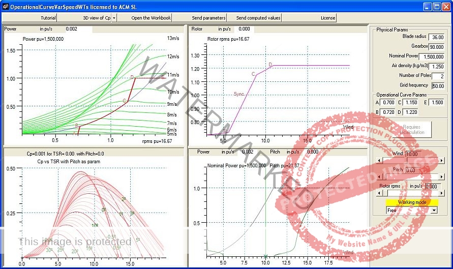
Task: Edit the Gearbox value field
Action: [x=437, y=47]
